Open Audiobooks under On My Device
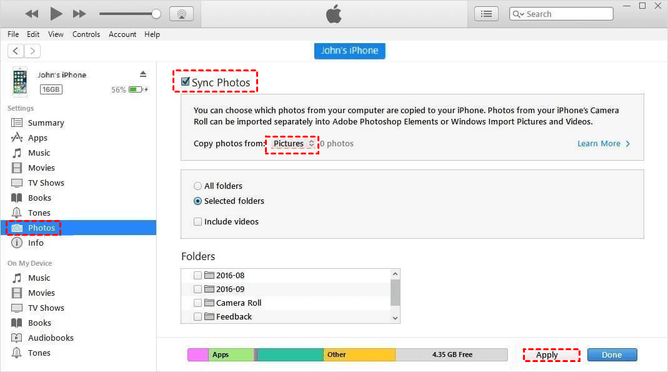The width and height of the screenshot is (668, 372). coord(51,338)
